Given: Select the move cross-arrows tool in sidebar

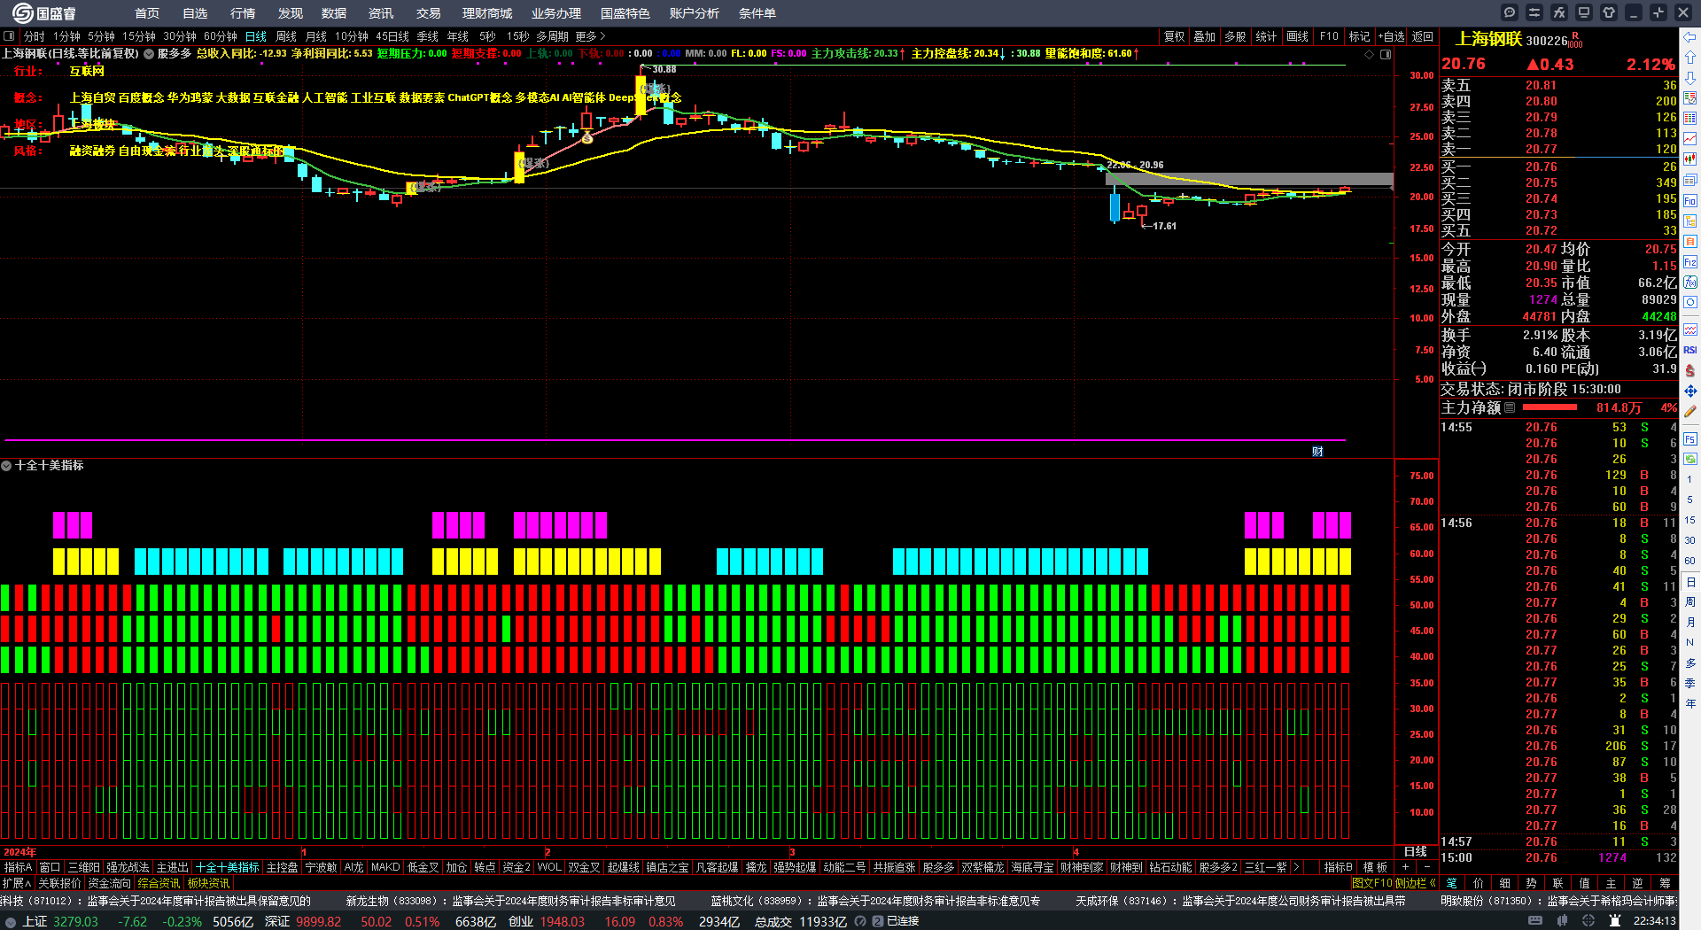Looking at the screenshot, I should [1690, 391].
